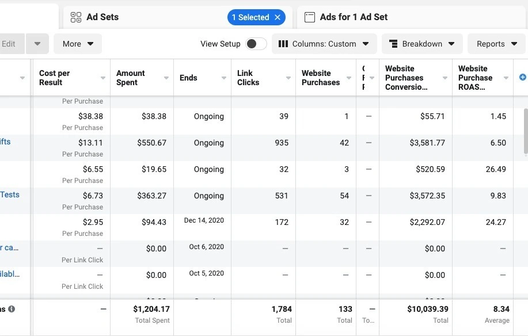Click the blue plus add column icon
Screen dimensions: 528x336
coord(523,77)
